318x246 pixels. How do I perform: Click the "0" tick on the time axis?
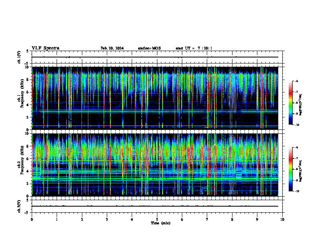click(x=32, y=219)
